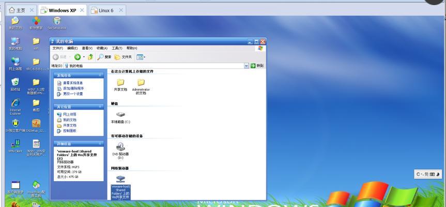The width and height of the screenshot is (446, 207).
Task: Select the 截图 folder on desktop
Action: point(36,105)
